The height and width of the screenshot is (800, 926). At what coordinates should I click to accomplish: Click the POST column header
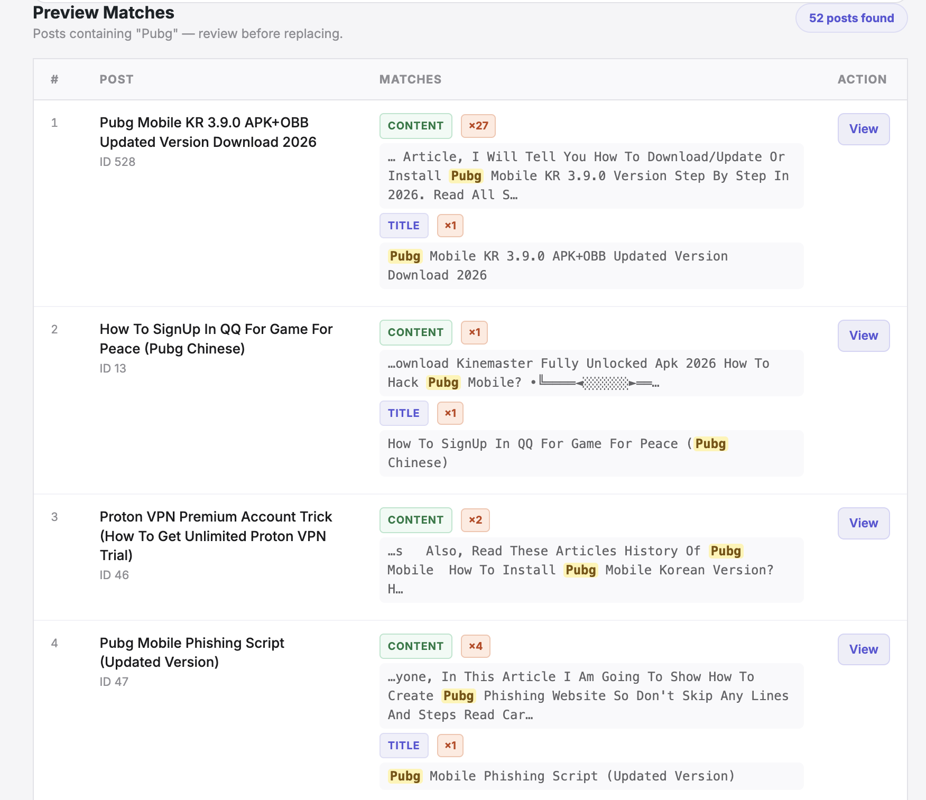116,79
